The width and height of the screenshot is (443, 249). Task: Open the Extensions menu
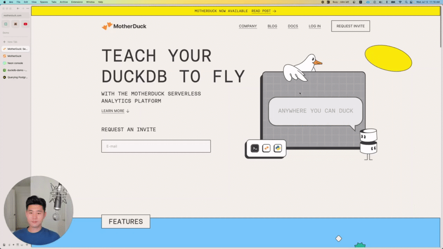(x=77, y=2)
